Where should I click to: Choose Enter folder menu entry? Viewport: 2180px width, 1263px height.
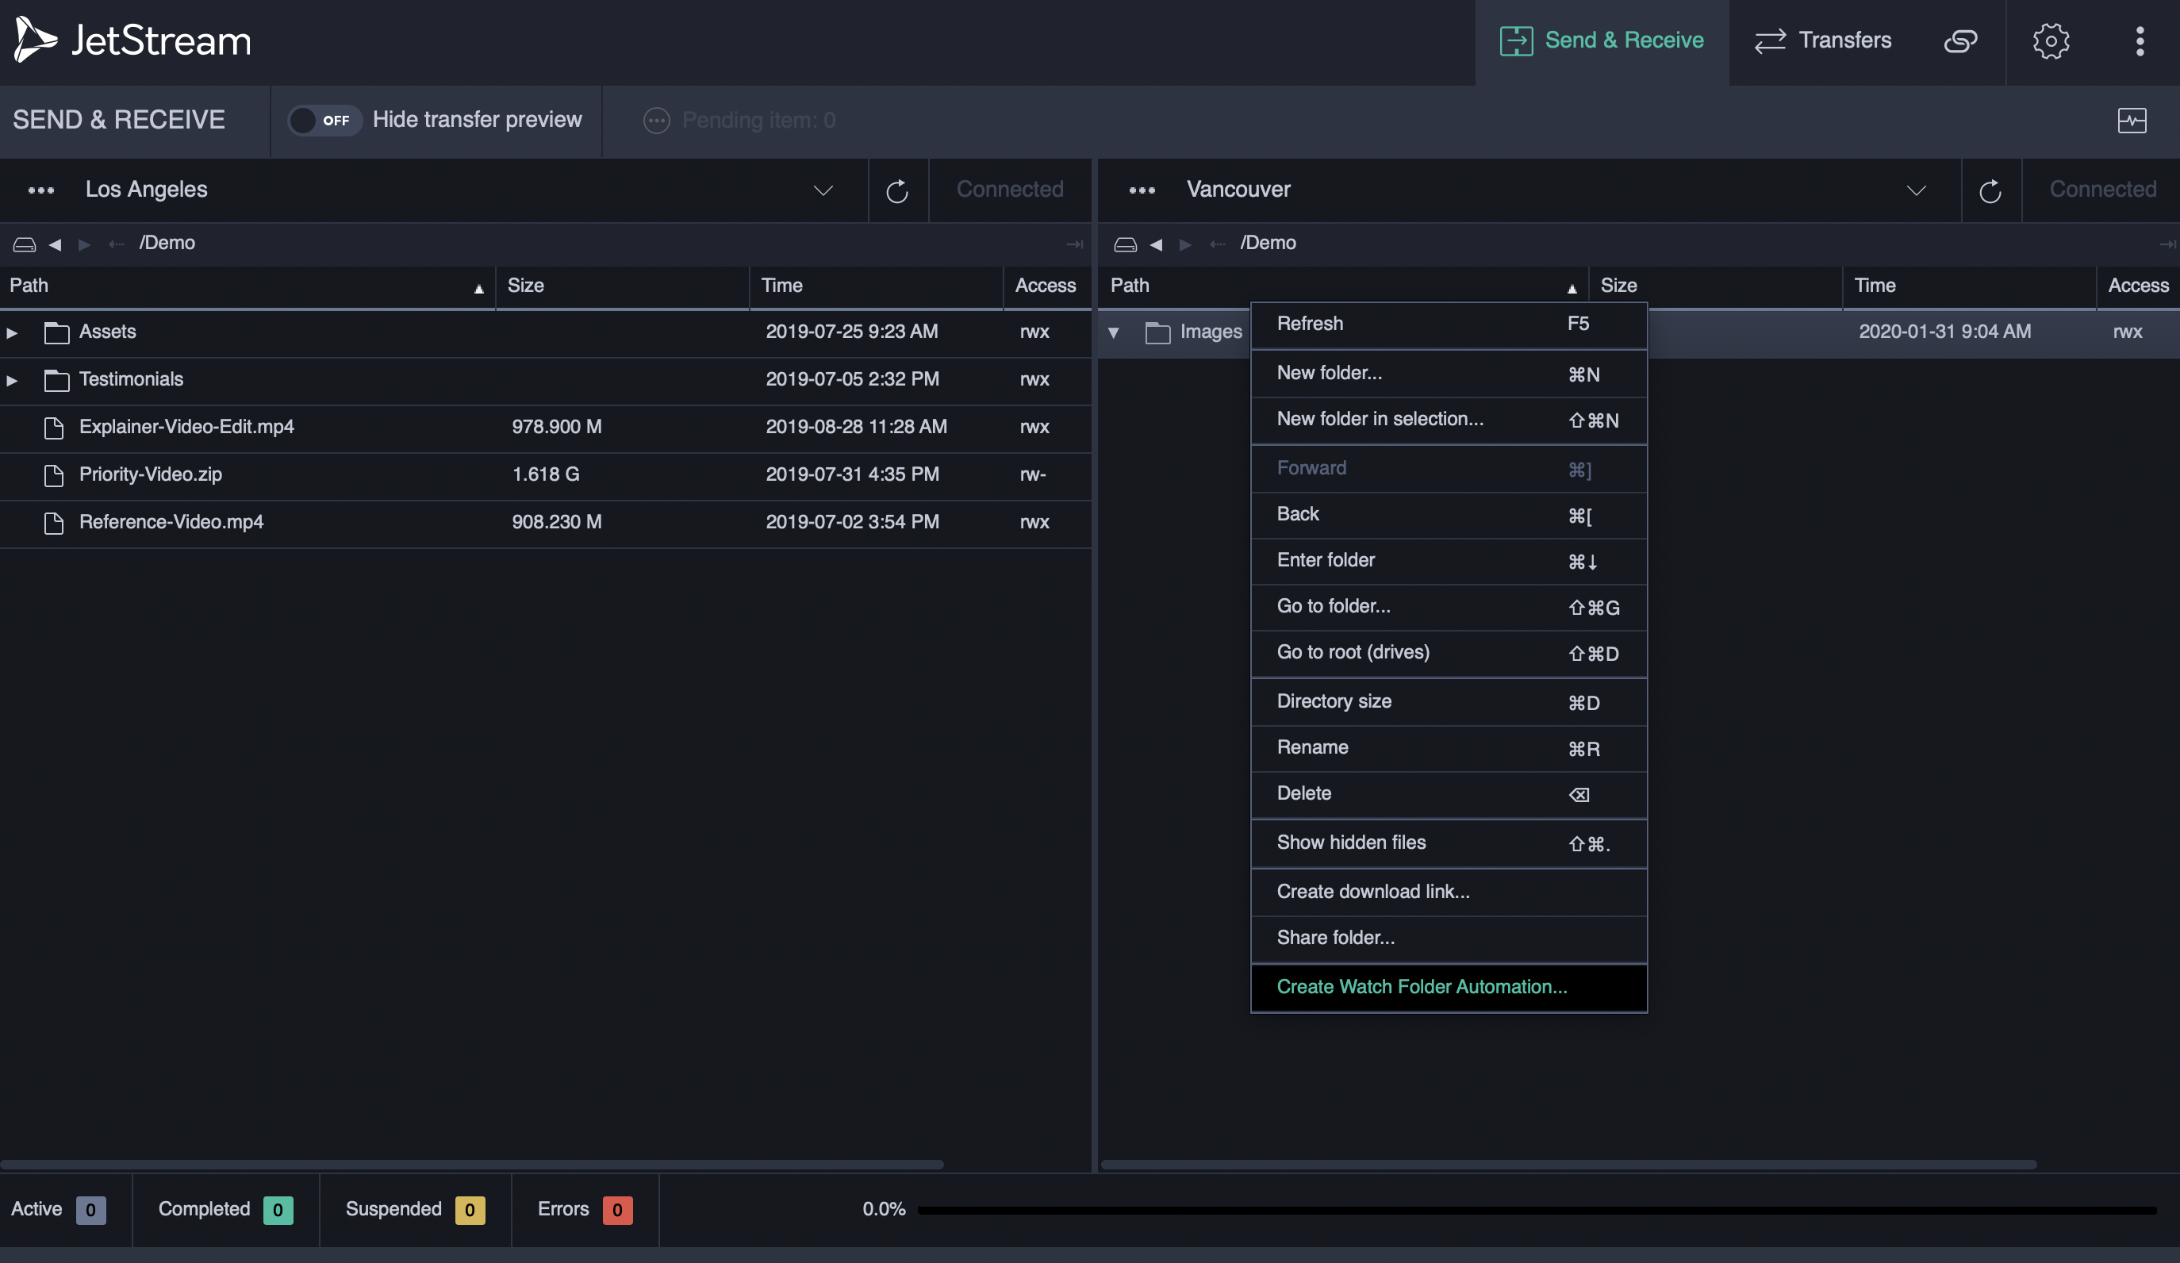tap(1448, 561)
